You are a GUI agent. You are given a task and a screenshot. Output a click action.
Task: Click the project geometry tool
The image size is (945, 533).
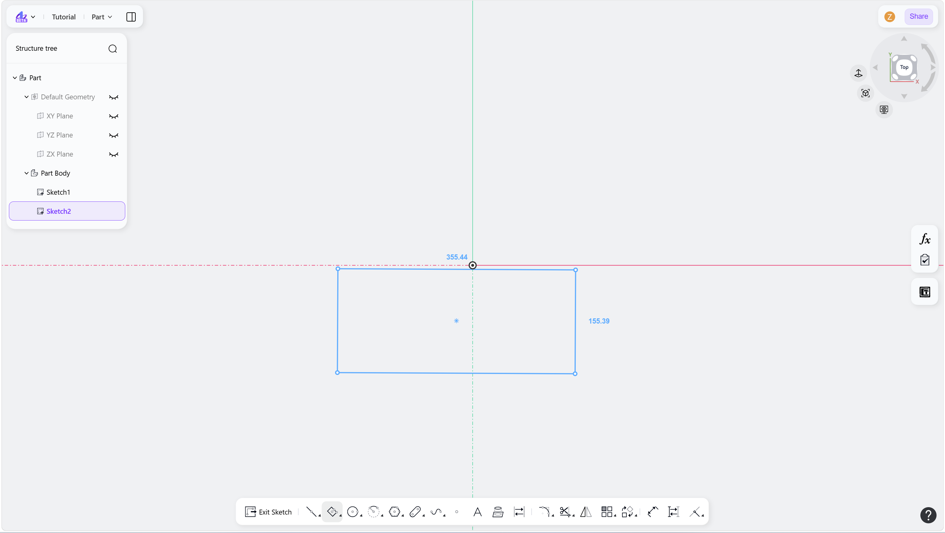click(x=498, y=511)
